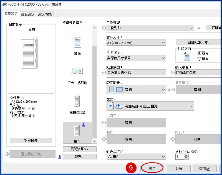The image size is (222, 175).
Task: Click the blue user icon beside 管理
Action: pos(59,157)
